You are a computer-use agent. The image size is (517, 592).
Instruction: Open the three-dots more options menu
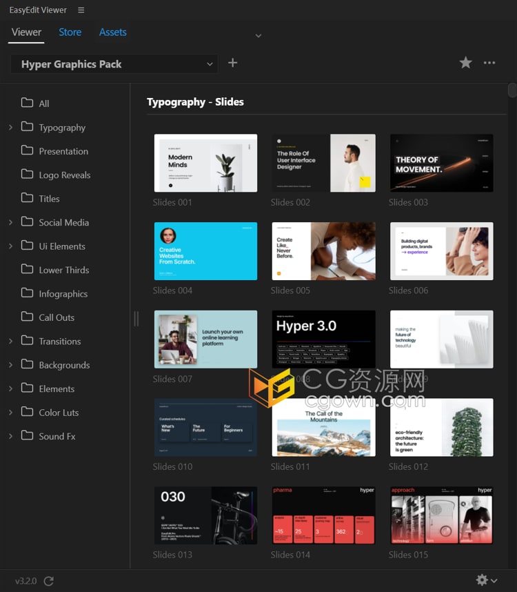(x=489, y=63)
